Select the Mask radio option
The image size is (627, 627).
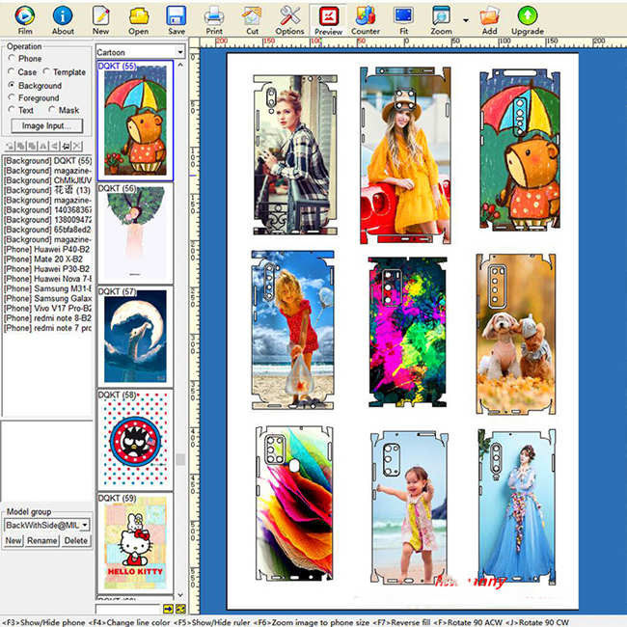51,111
